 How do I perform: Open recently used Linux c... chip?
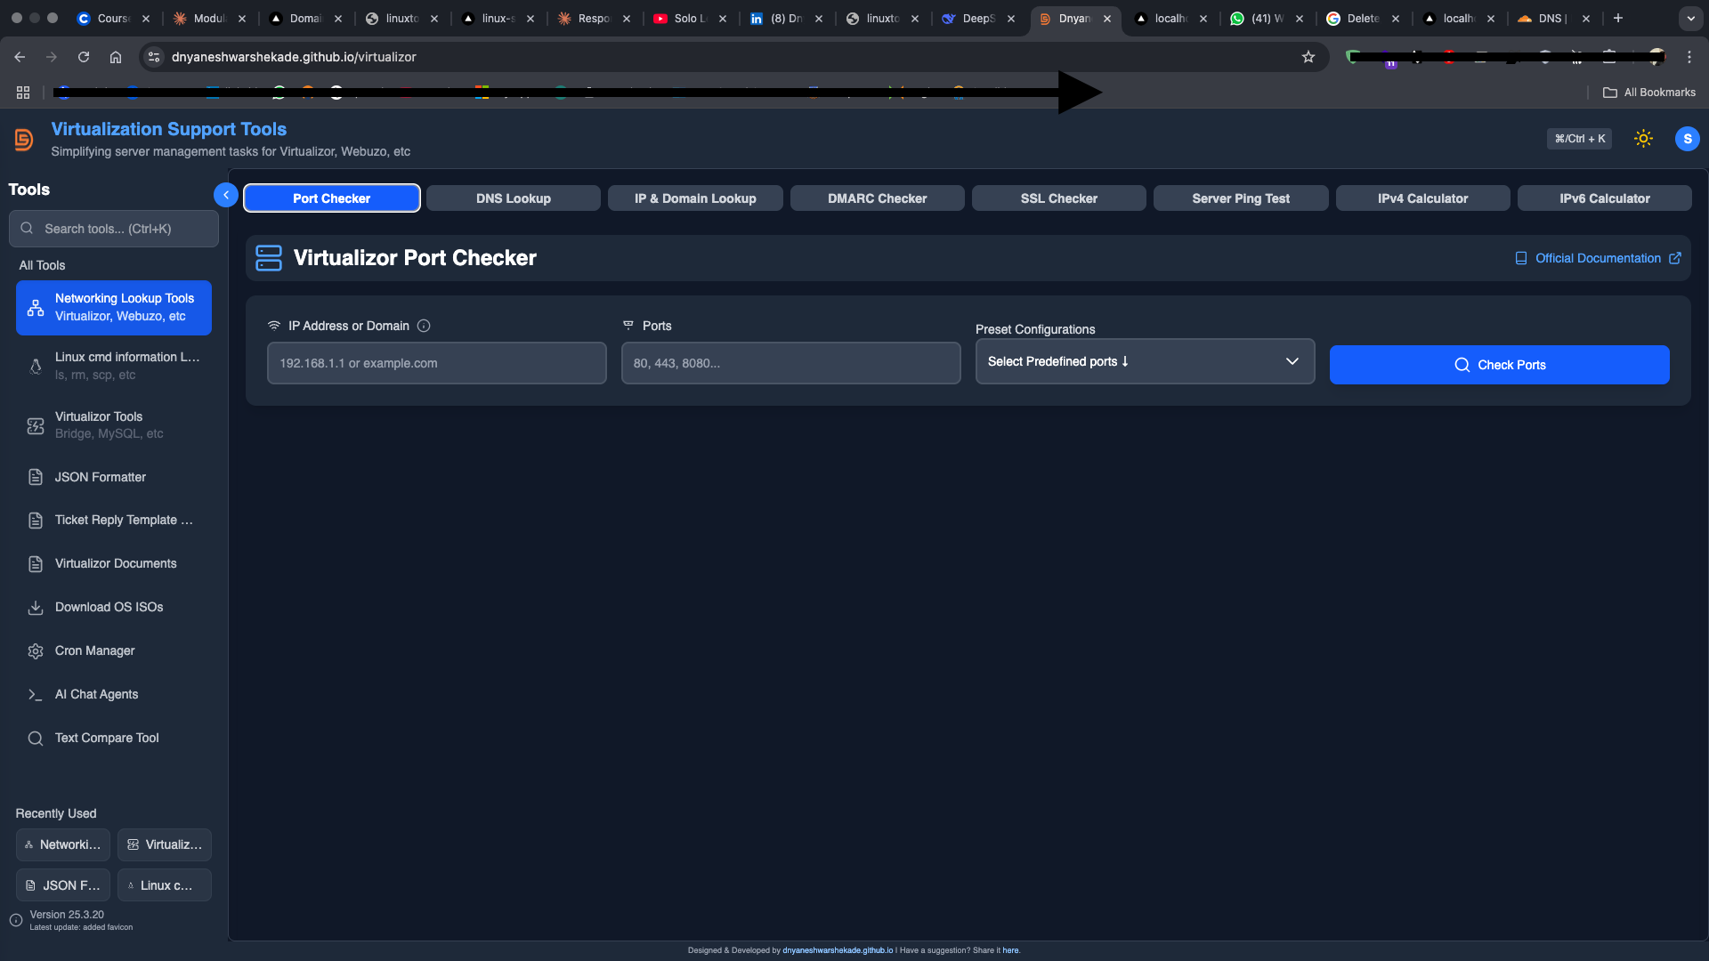click(x=165, y=885)
